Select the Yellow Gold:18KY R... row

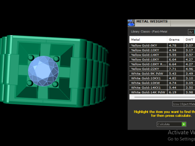(x=162, y=64)
